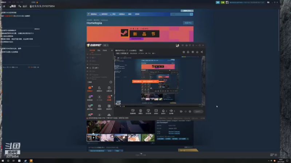The image size is (291, 163).
Task: Click the Steam back arrow
Action: point(4,6)
